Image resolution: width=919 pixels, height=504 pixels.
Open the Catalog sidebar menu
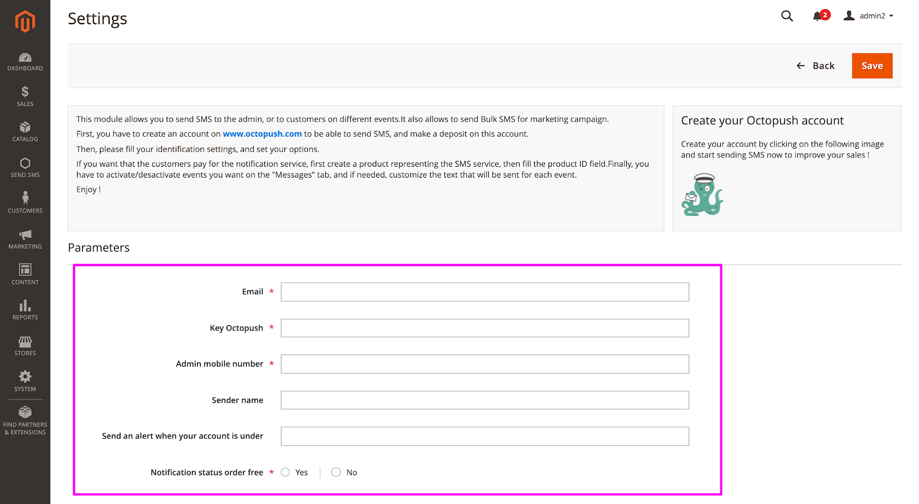pyautogui.click(x=25, y=132)
